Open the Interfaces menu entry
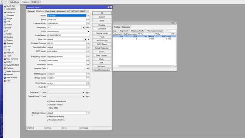 pyautogui.click(x=10, y=12)
